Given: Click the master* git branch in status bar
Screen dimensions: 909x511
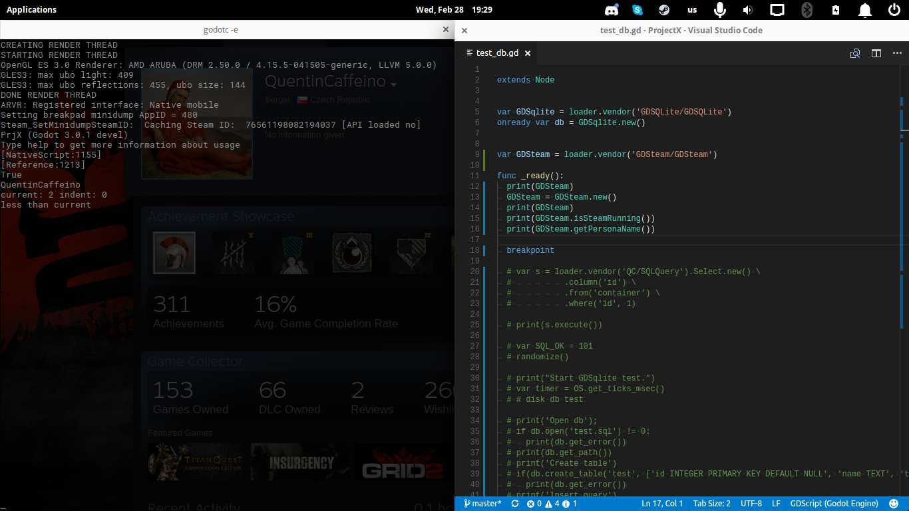Looking at the screenshot, I should click(x=483, y=504).
